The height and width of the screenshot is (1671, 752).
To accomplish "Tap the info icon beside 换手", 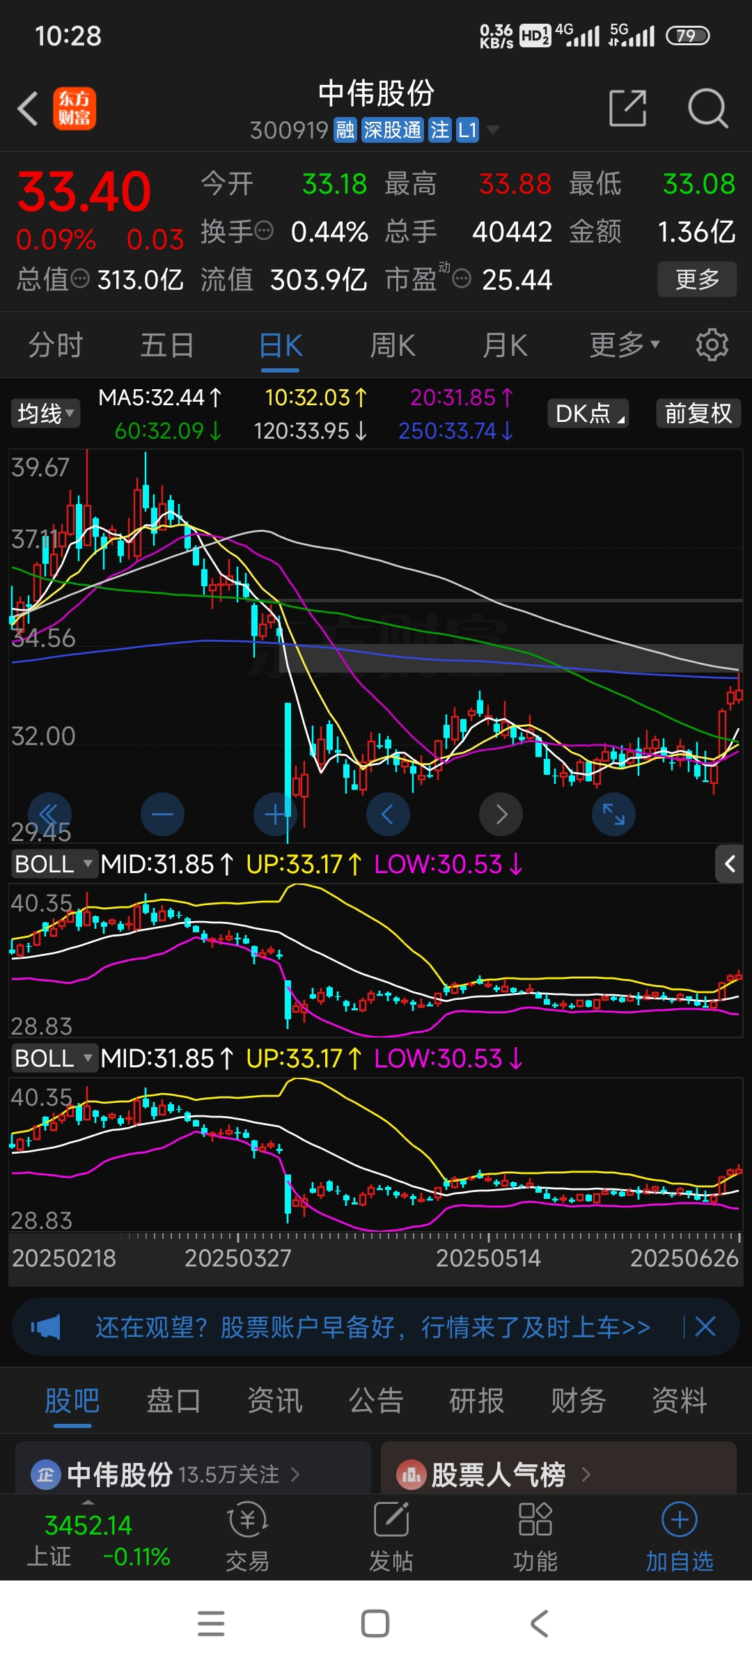I will tap(264, 230).
